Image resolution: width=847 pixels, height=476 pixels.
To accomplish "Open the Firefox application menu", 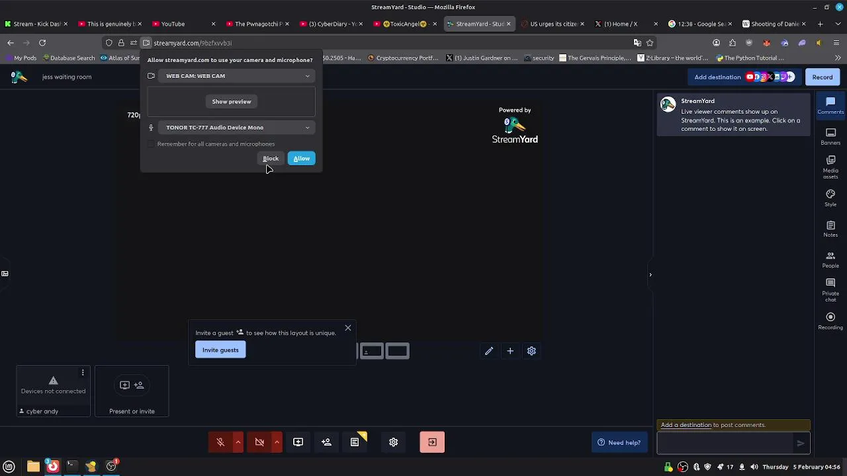I will (836, 43).
